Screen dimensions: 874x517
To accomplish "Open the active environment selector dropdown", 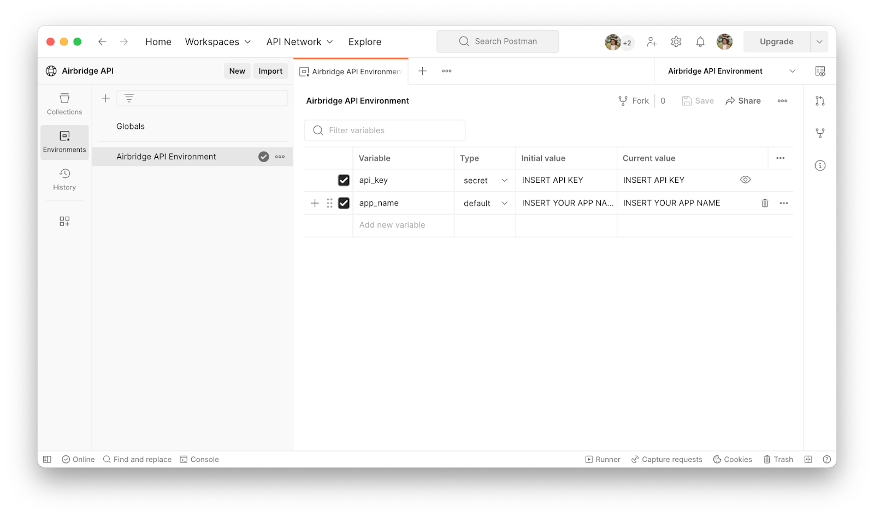I will (x=731, y=71).
